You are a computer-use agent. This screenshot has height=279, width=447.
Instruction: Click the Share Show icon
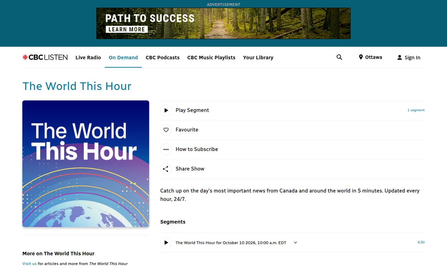click(x=166, y=169)
